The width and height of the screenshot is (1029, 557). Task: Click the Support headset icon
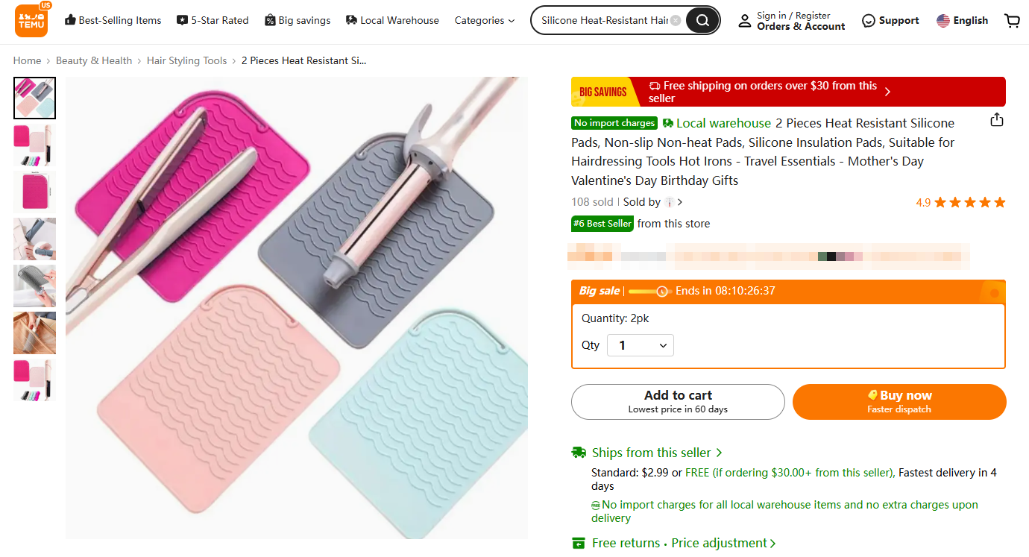869,20
